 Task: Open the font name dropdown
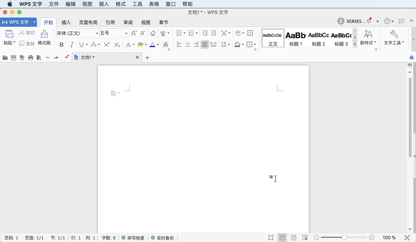(x=97, y=33)
